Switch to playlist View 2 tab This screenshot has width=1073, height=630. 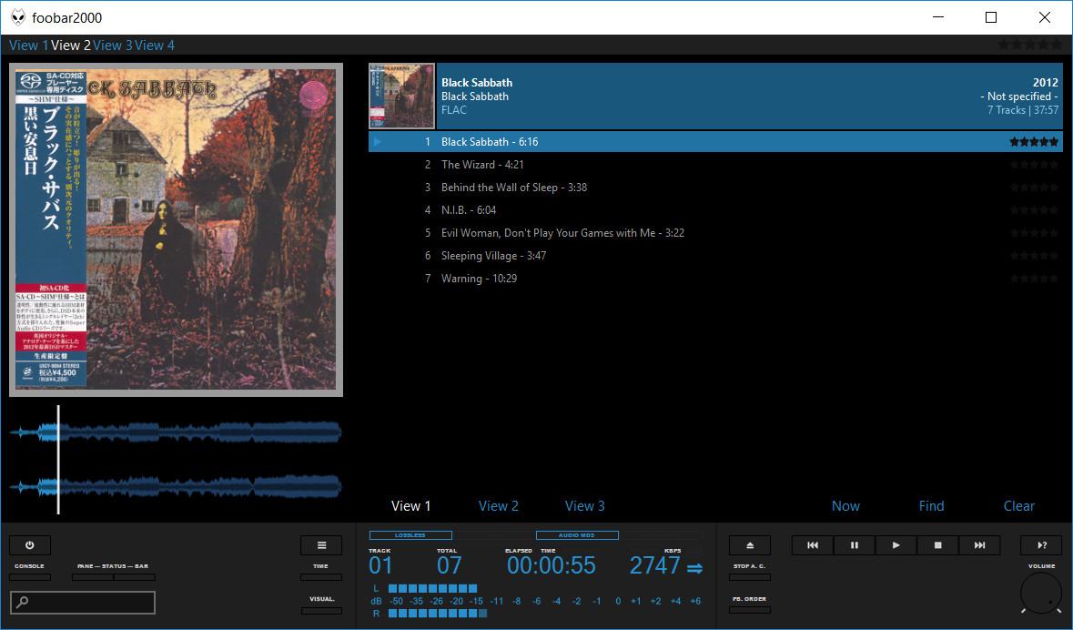click(498, 506)
